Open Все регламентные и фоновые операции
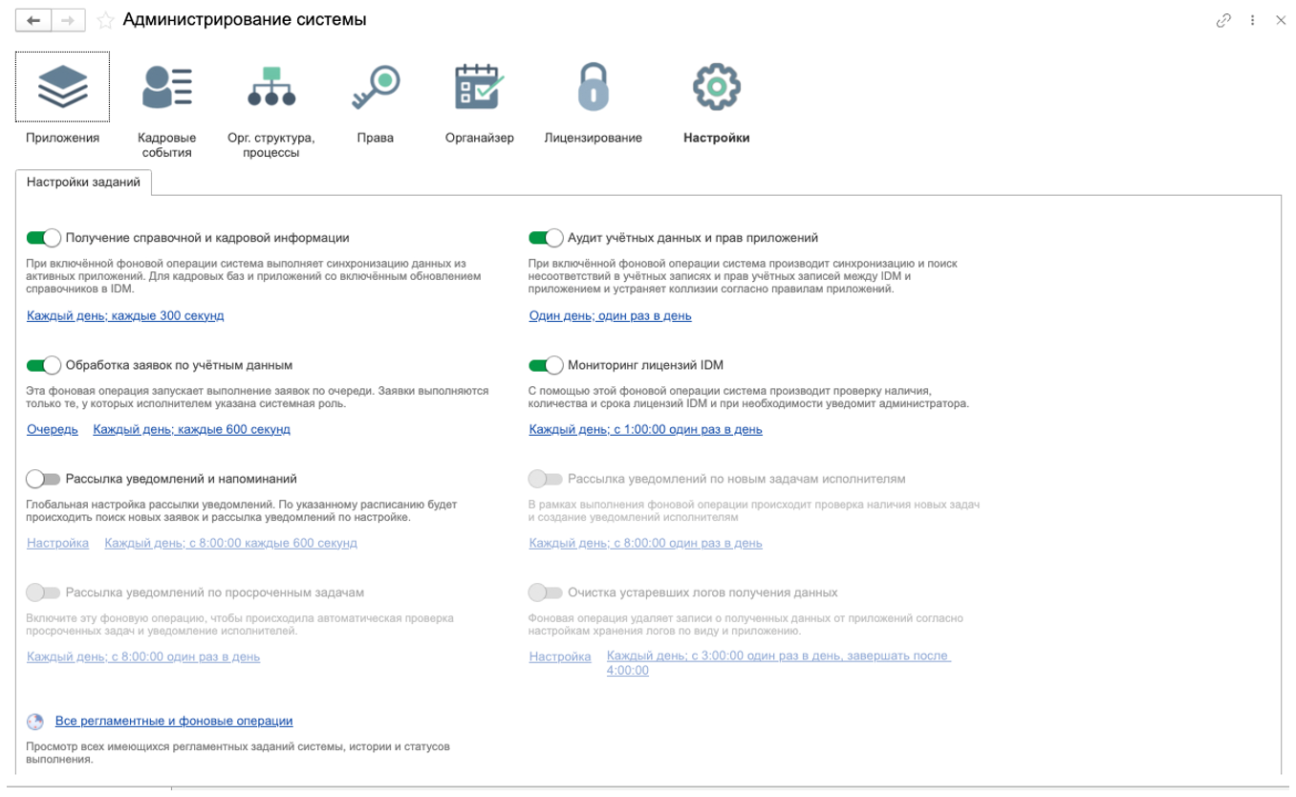Viewport: 1296px width, 797px height. [x=173, y=722]
